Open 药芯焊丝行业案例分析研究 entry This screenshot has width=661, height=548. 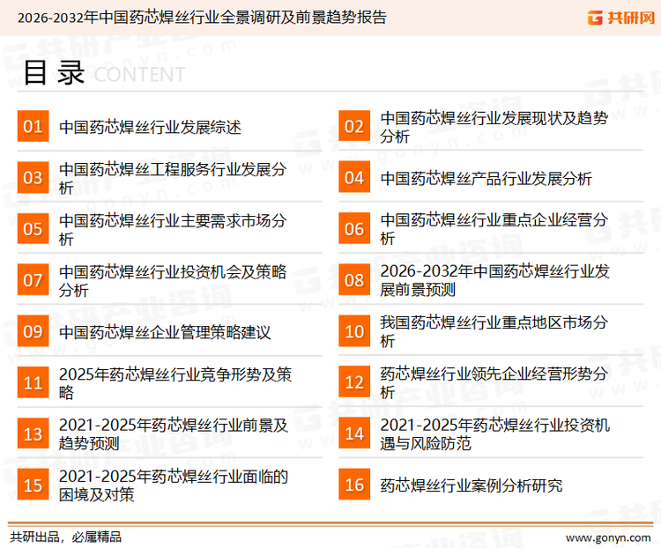click(x=471, y=485)
